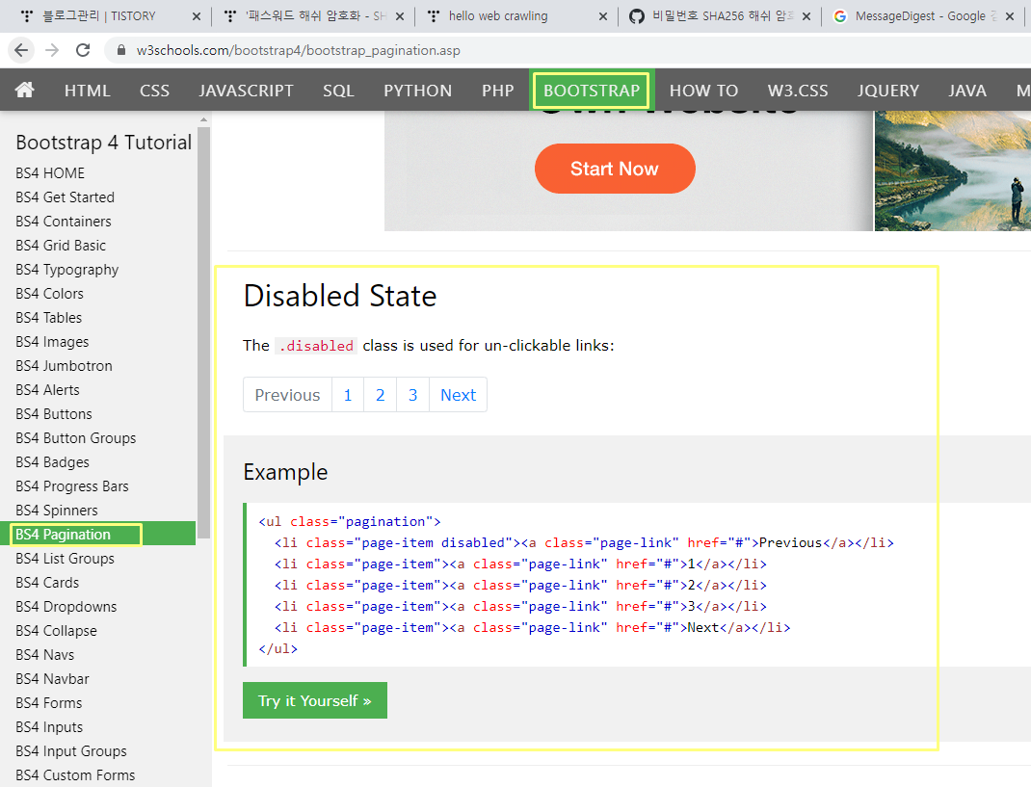Open JQUERY in top navigation

[887, 91]
